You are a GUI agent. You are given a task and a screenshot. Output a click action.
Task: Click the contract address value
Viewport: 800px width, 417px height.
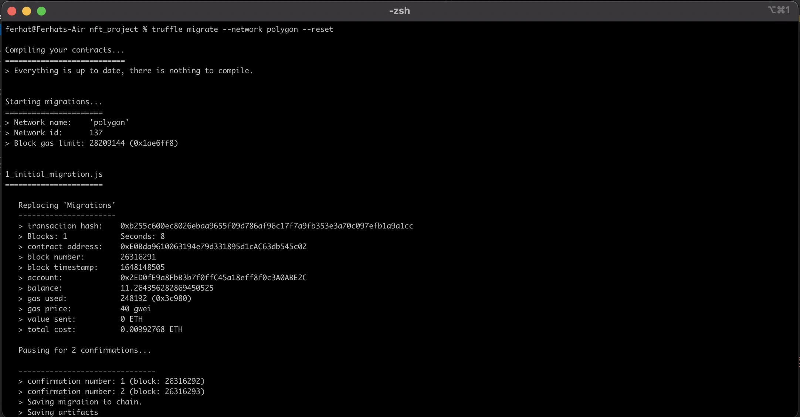(x=213, y=247)
